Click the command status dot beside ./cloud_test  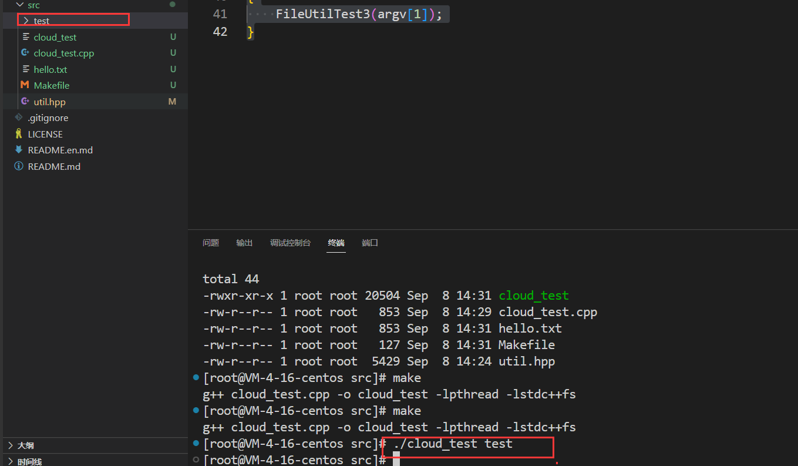tap(196, 443)
